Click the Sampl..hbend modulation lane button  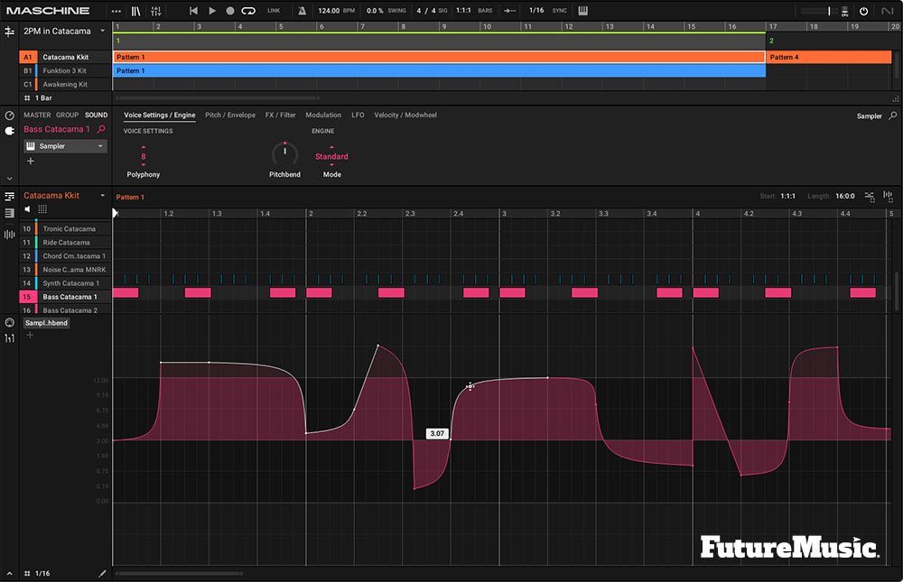45,322
